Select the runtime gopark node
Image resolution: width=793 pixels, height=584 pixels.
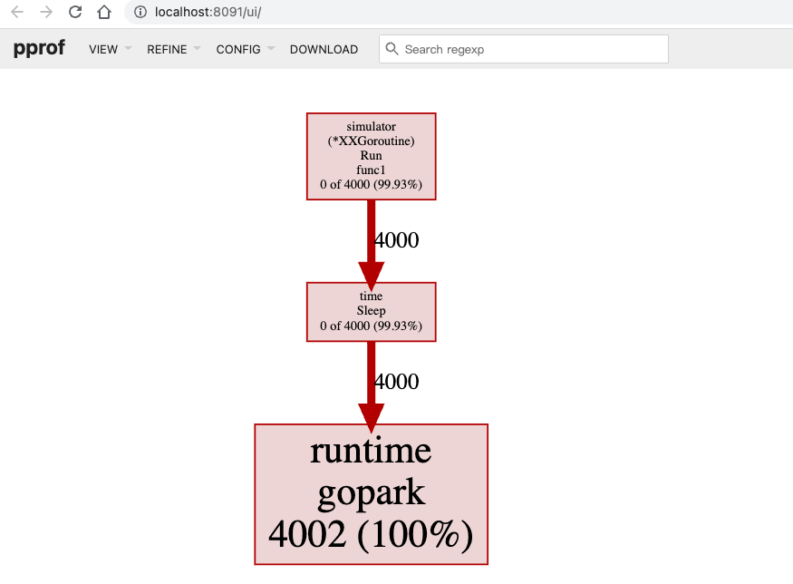(371, 493)
